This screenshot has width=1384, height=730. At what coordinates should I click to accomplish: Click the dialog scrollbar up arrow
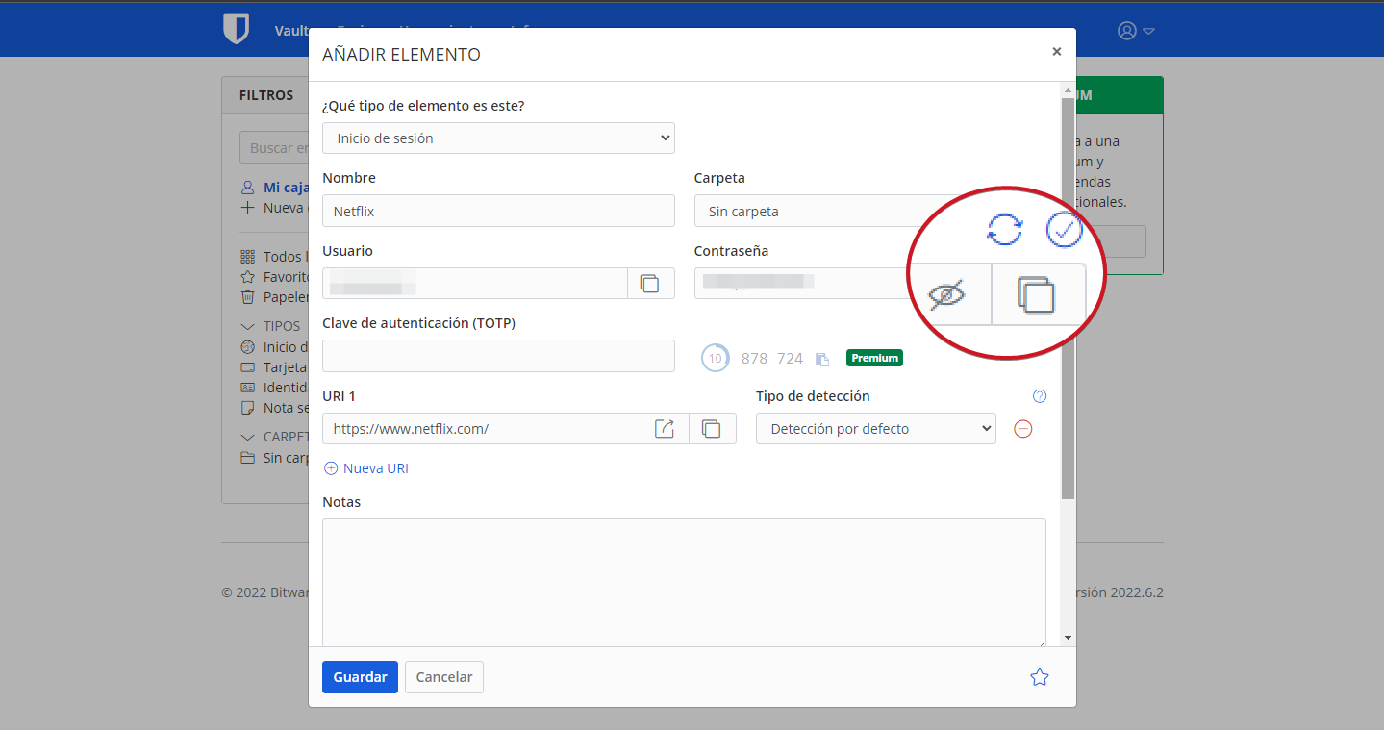click(x=1068, y=90)
